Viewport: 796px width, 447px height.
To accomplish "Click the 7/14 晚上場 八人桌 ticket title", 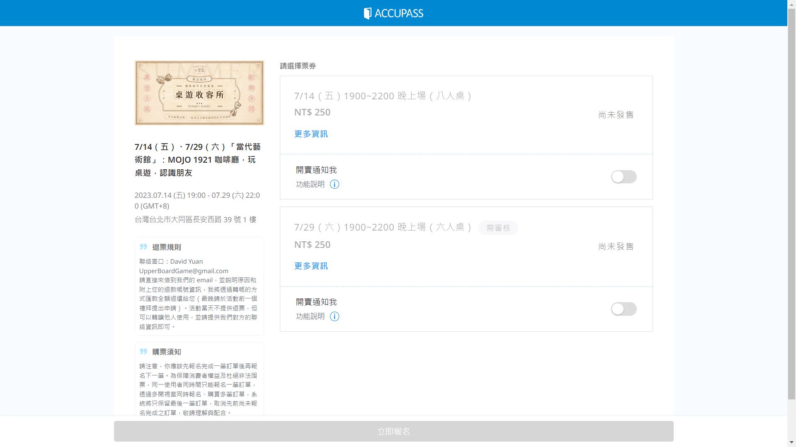I will (x=382, y=96).
